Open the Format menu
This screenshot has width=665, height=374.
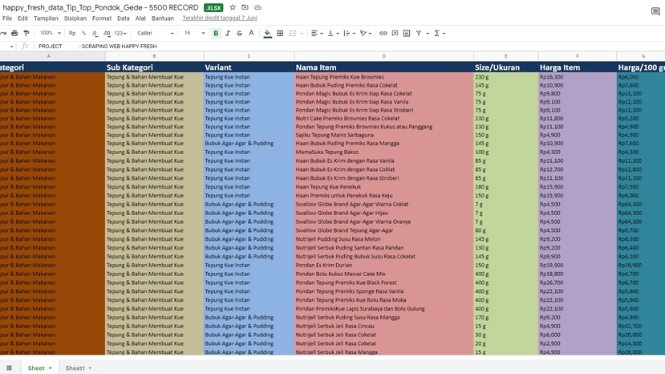[x=102, y=18]
